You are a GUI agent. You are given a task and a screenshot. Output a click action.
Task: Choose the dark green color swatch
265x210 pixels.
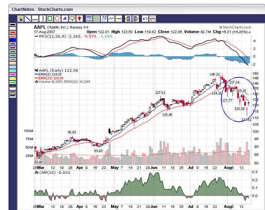[x=13, y=52]
